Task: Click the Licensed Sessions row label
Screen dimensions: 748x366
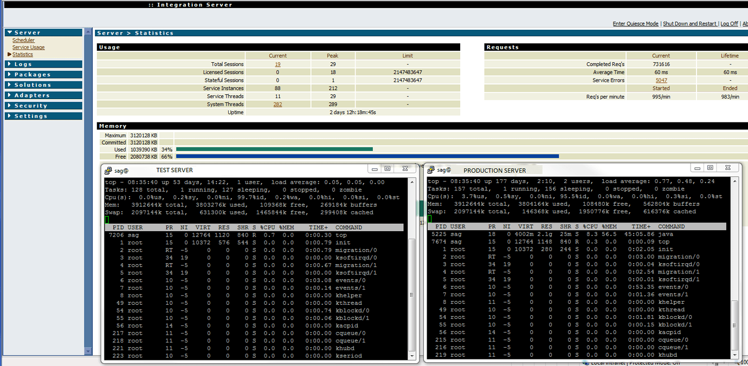Action: click(223, 72)
